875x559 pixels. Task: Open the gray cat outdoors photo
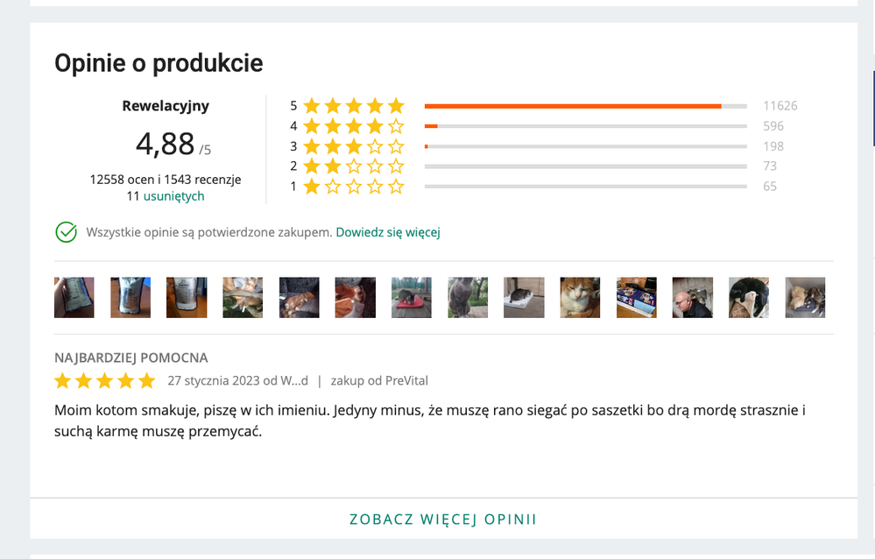(468, 298)
